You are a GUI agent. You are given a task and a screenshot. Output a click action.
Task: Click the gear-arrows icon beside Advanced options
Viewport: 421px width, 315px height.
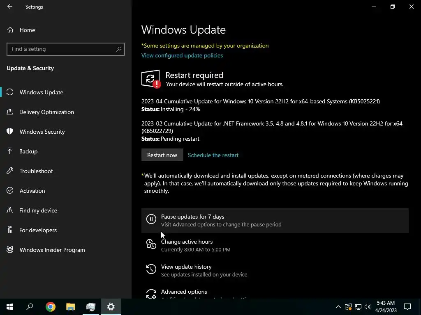tap(151, 294)
